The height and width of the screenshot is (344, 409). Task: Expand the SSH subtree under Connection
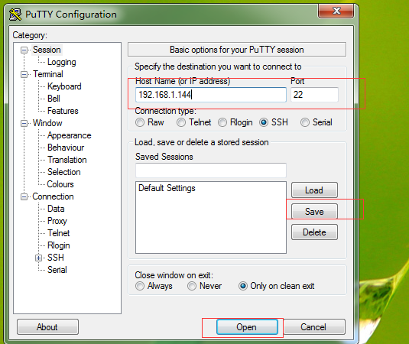tap(38, 258)
